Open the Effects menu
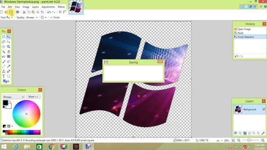The width and height of the screenshot is (267, 150). pos(61,7)
